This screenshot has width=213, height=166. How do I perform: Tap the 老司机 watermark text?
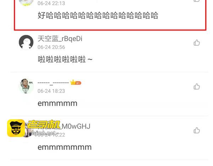coord(43,124)
